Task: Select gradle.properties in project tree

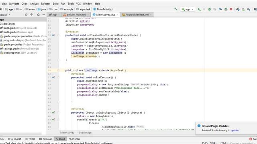Action: click(x=22, y=44)
